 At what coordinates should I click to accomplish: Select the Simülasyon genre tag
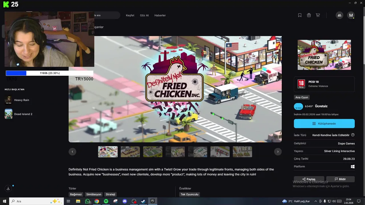click(94, 194)
